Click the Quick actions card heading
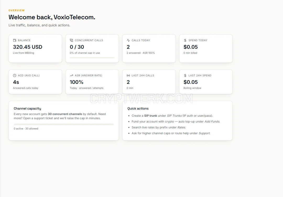Viewport: 283px width, 197px height. [x=138, y=108]
